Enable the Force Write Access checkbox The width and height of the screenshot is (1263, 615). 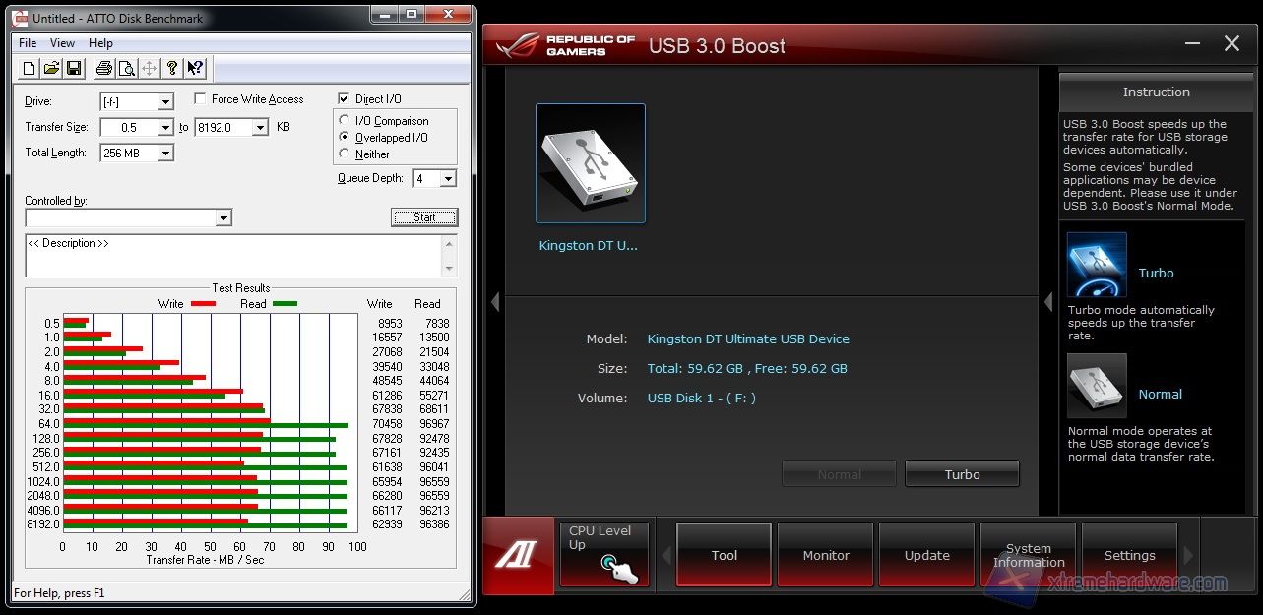200,99
